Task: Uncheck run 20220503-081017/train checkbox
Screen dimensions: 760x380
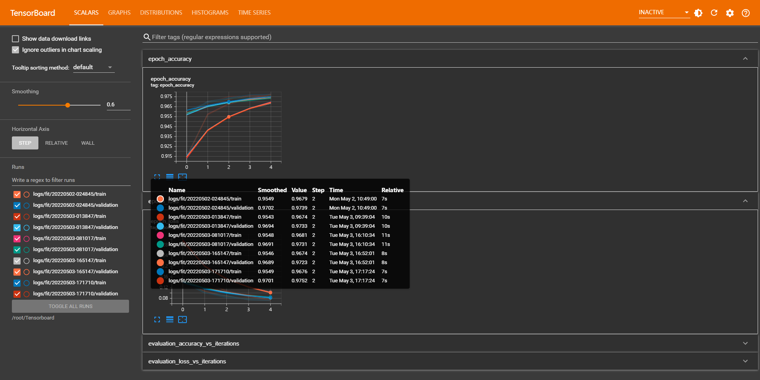Action: click(x=17, y=239)
